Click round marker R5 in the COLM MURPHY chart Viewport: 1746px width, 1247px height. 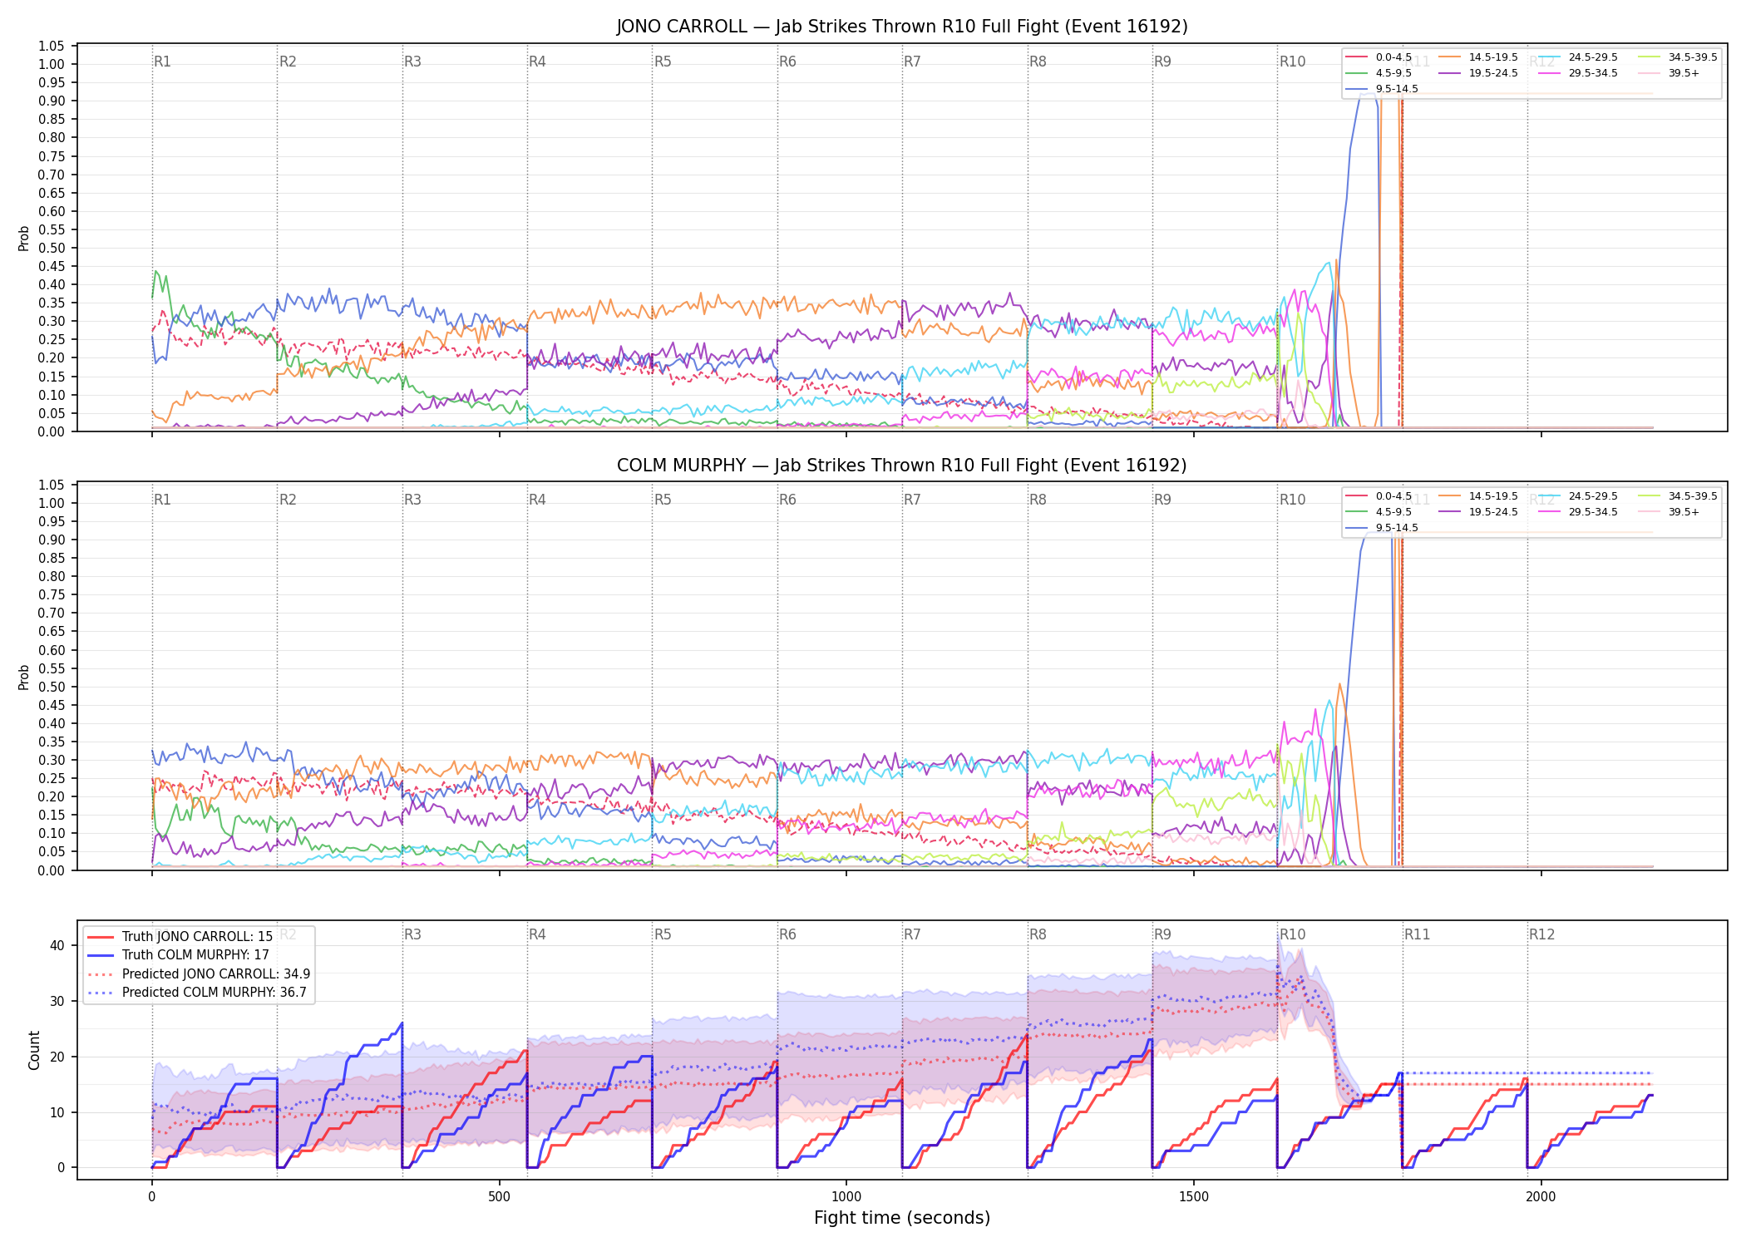click(x=663, y=500)
